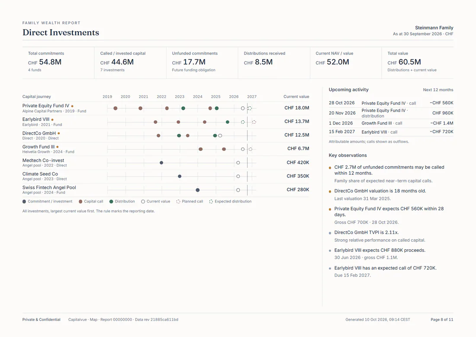Screen dimensions: 476x337
Task: Click the '−CHF 1.4M' amount
Action: pyautogui.click(x=442, y=123)
